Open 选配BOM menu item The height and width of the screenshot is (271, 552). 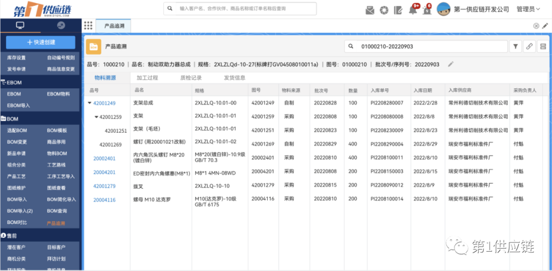click(17, 131)
